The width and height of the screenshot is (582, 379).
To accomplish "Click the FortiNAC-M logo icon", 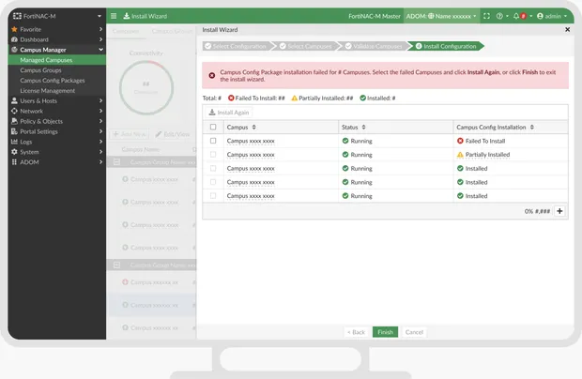I will (17, 16).
